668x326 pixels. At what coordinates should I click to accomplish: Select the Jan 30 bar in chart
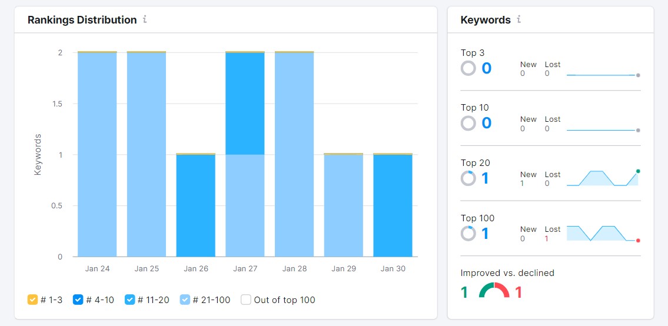(393, 205)
